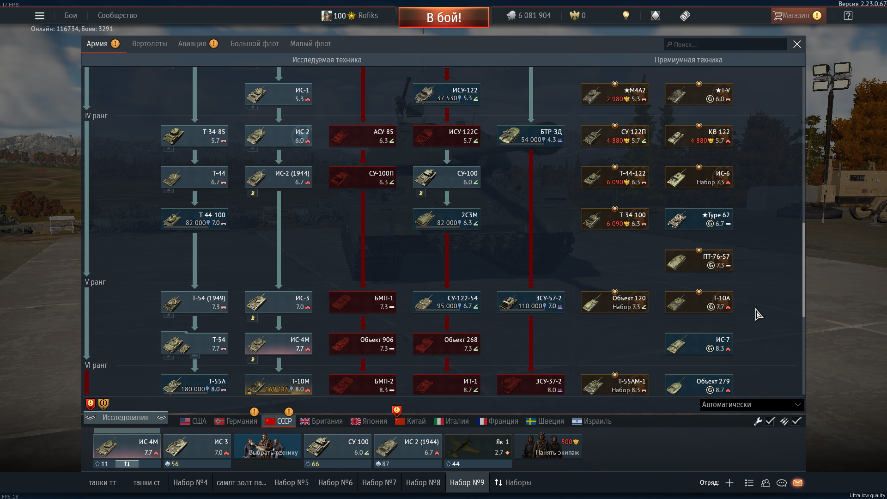Select premium КВ-122 tank card
Viewport: 887px width, 499px height.
pos(699,136)
